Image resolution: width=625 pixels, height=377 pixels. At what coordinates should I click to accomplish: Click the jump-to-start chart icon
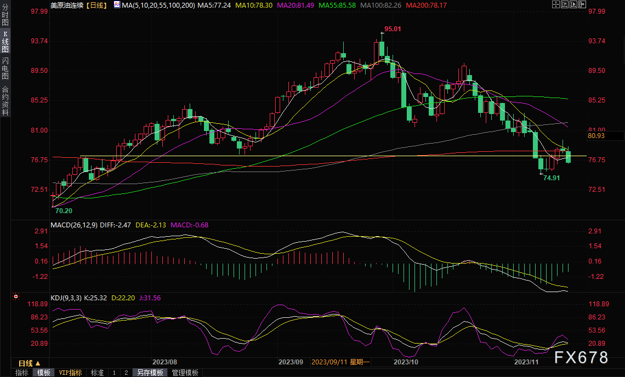565,4
